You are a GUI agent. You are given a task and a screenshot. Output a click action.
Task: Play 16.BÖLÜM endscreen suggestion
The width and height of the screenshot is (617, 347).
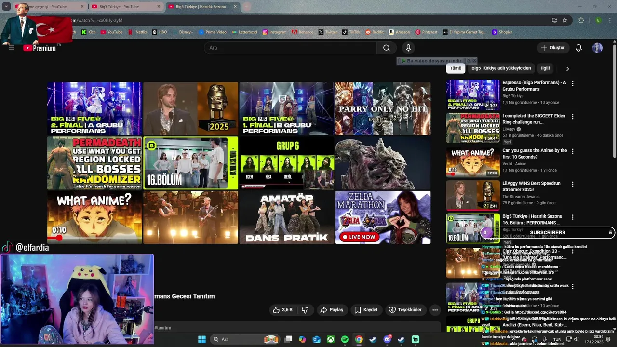(x=190, y=163)
